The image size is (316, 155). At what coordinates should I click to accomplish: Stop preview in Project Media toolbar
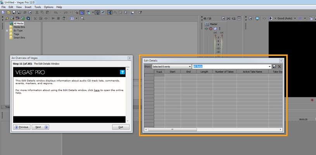(x=58, y=18)
